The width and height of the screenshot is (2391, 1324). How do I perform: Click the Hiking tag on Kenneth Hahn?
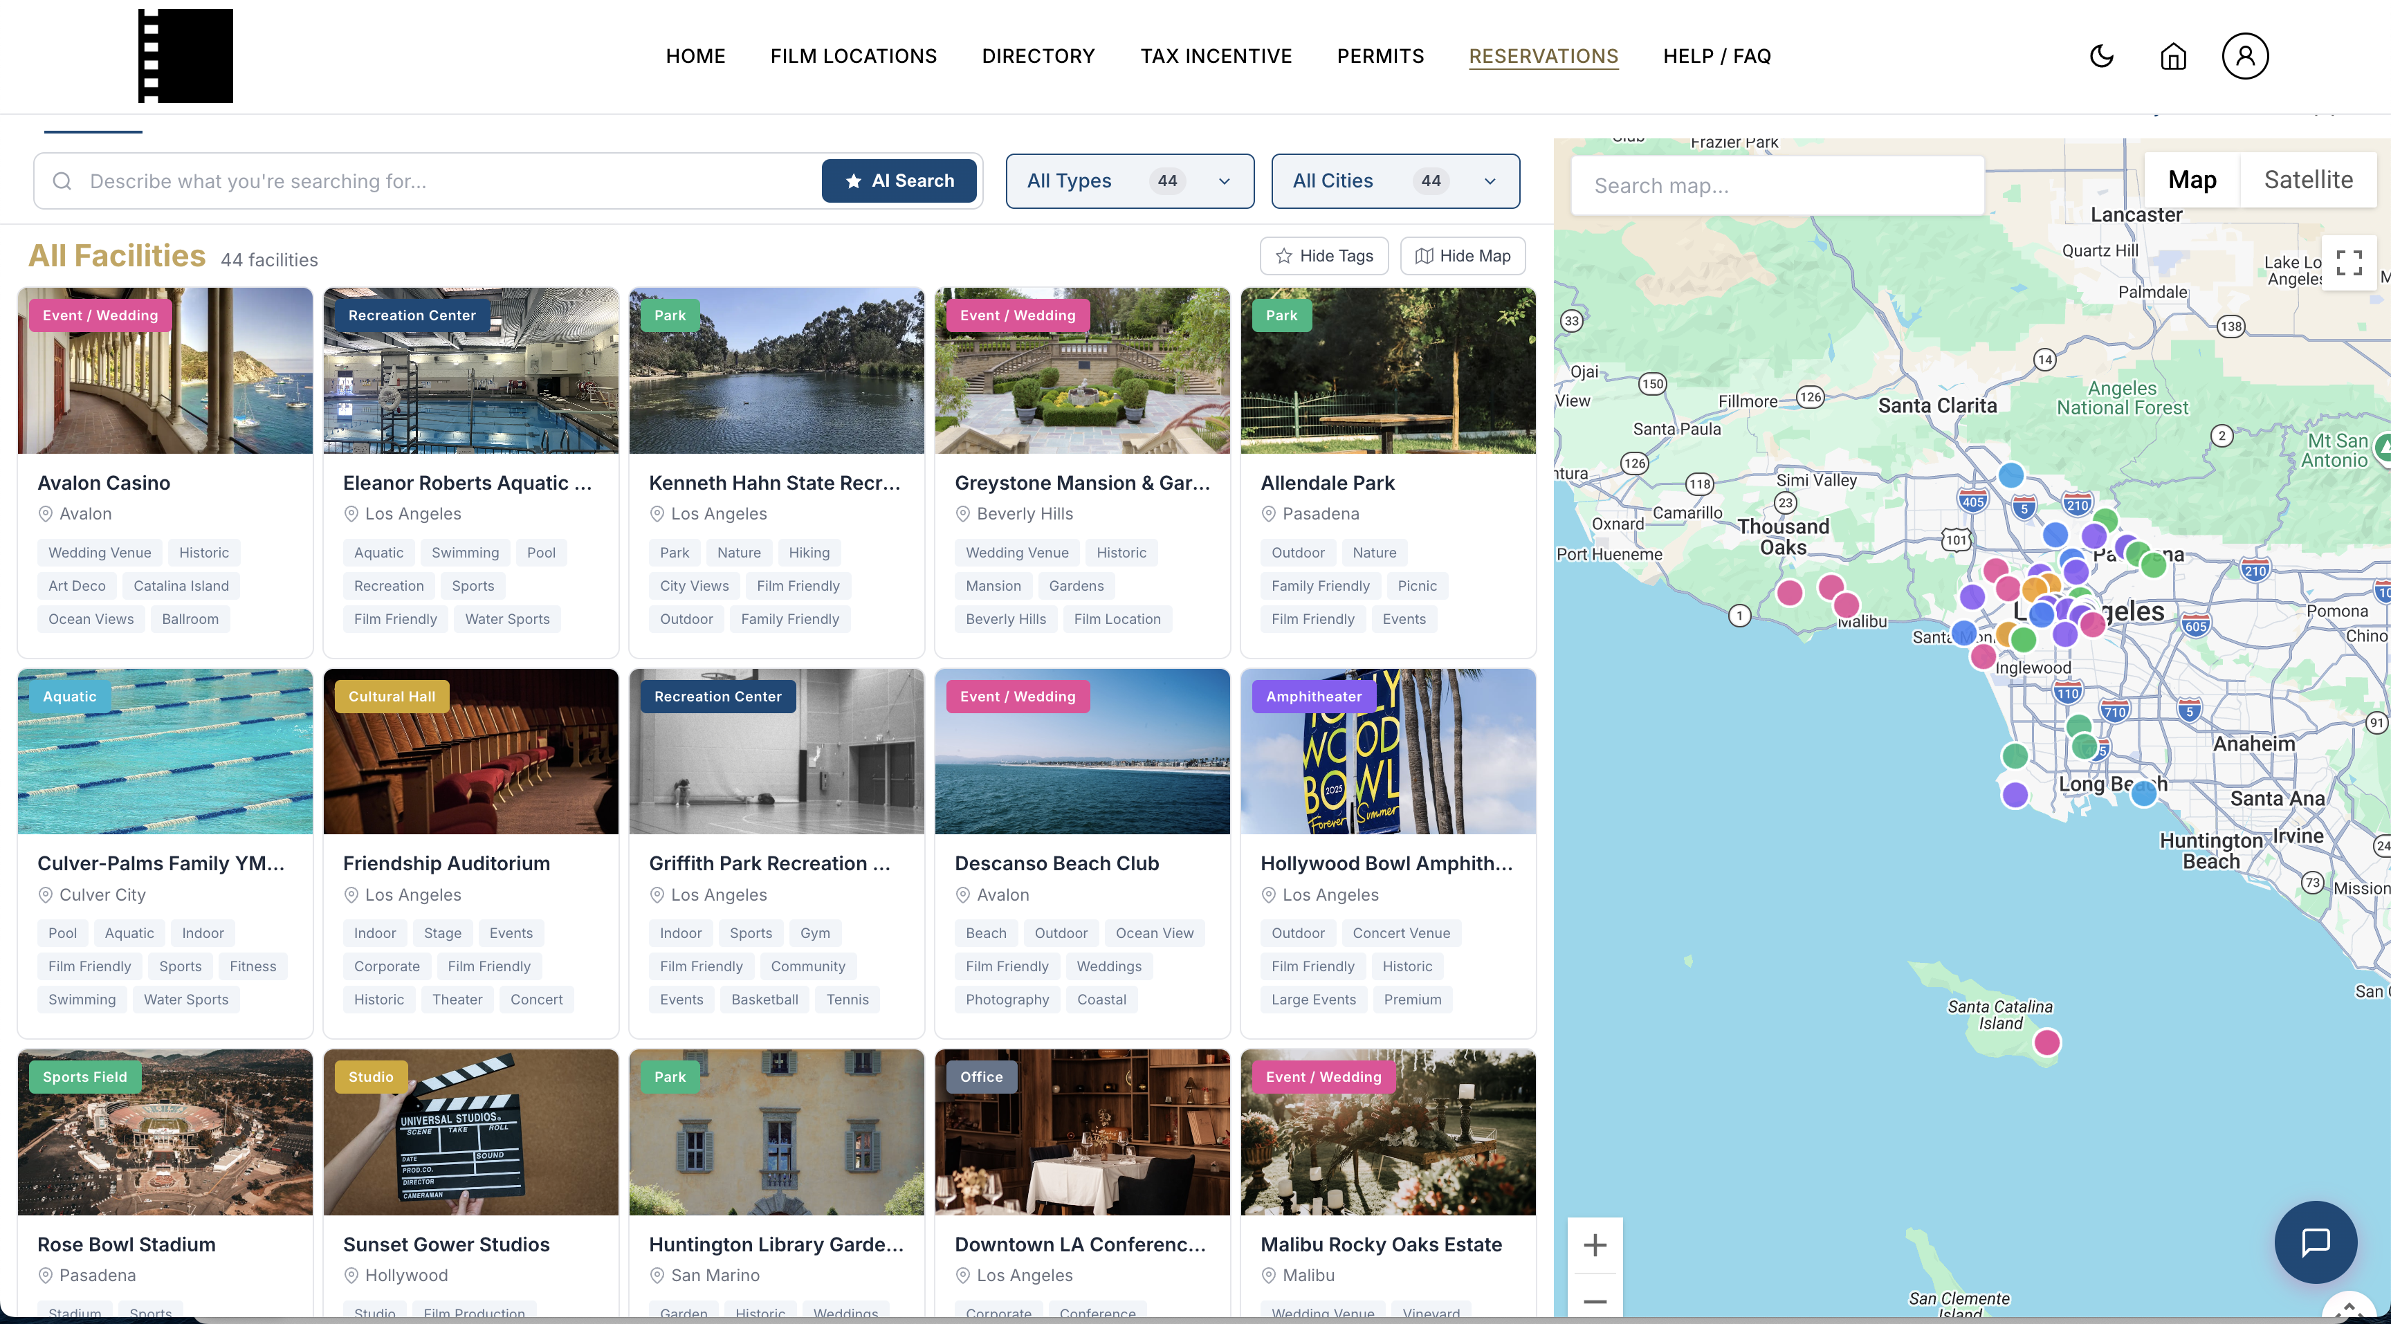point(809,552)
